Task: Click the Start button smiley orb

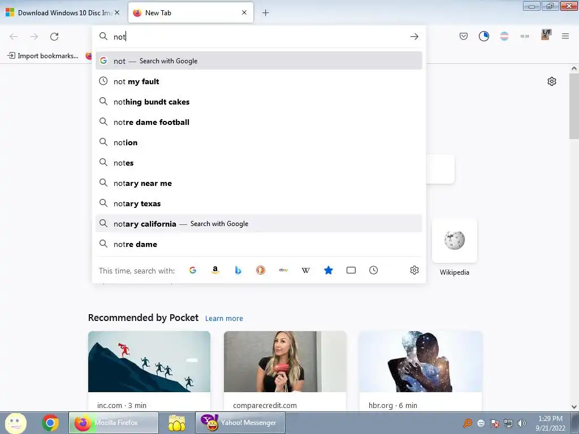Action: click(x=15, y=423)
